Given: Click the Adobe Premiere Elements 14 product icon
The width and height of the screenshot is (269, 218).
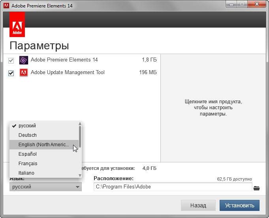Looking at the screenshot, I should (24, 60).
